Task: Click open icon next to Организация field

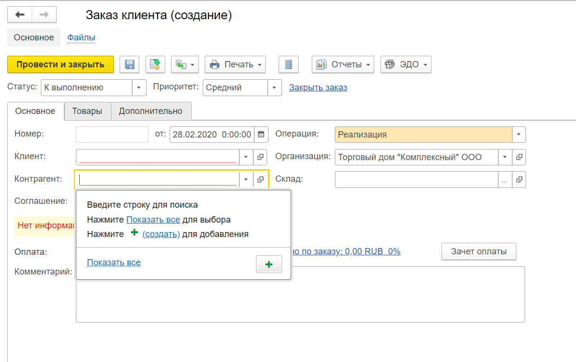Action: pos(519,157)
